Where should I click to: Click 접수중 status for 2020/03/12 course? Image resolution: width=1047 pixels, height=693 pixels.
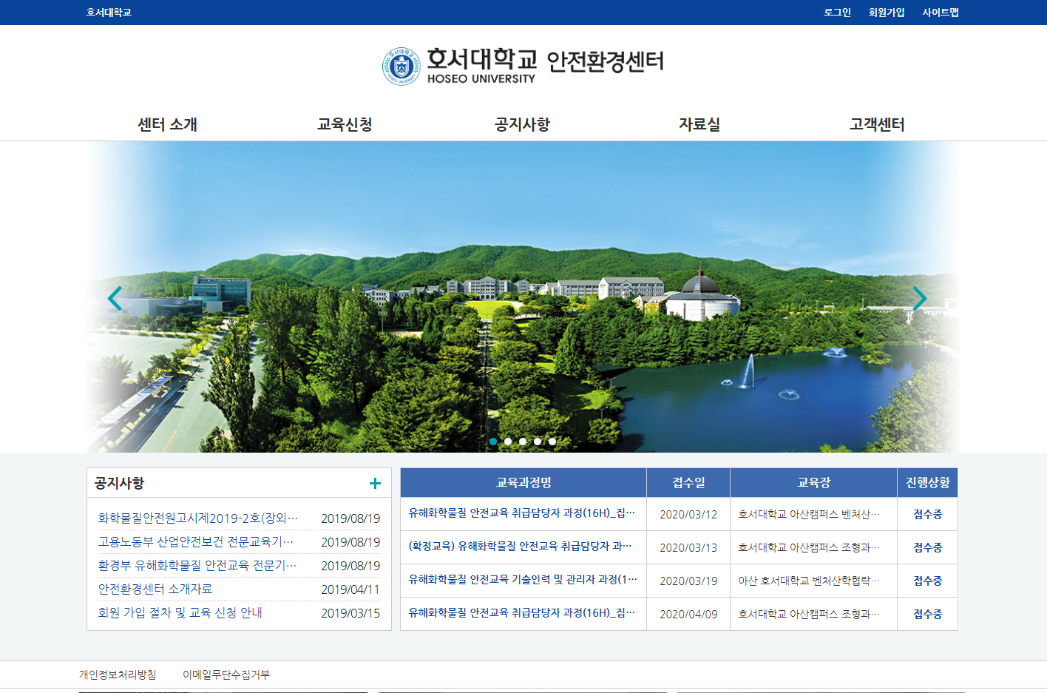[927, 514]
